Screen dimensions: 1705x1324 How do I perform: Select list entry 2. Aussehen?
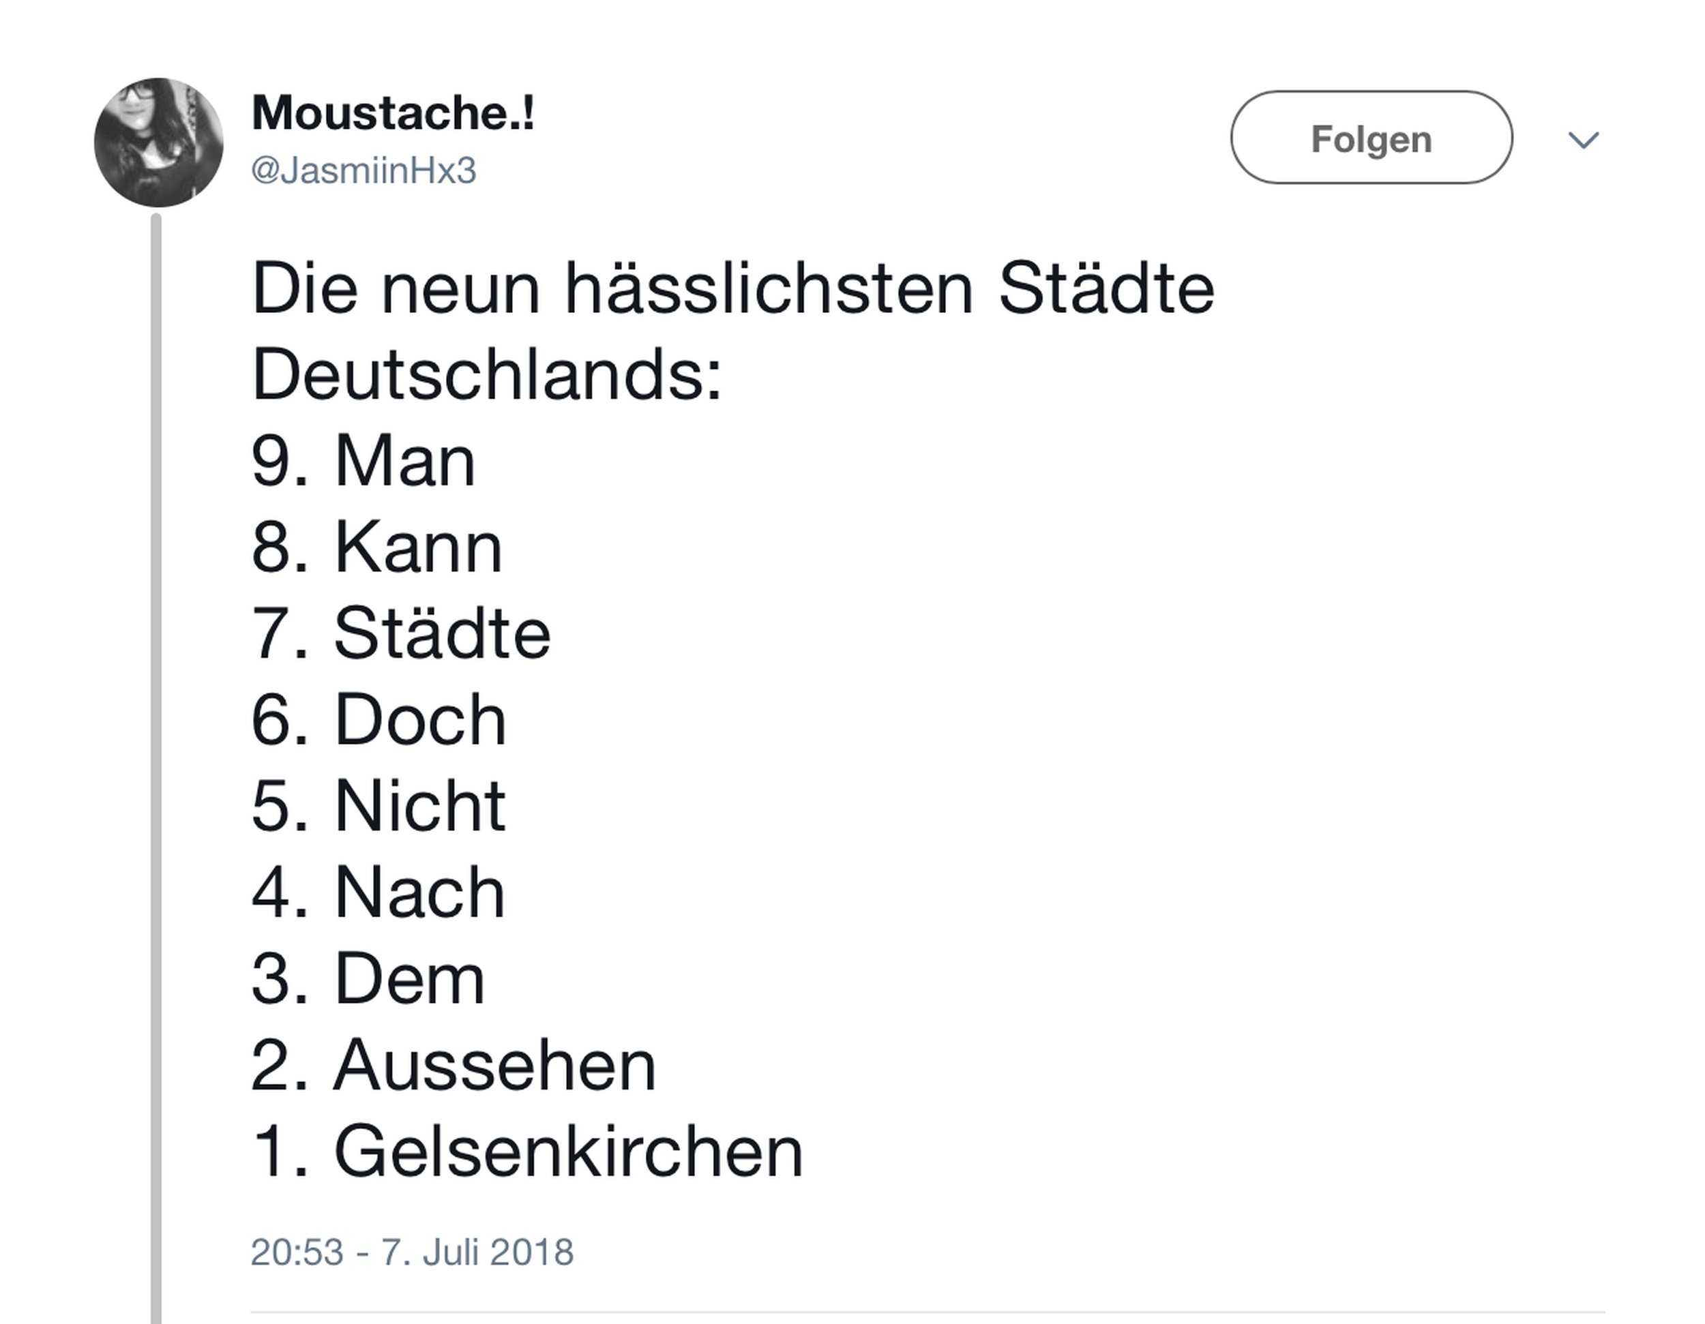454,1066
